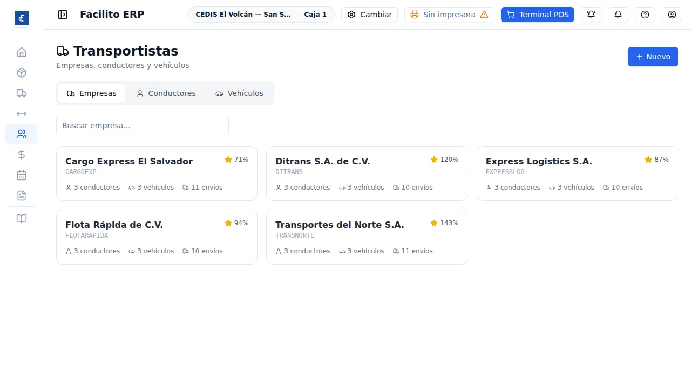Click the 11 envíos count on Cargo Express
Image resolution: width=691 pixels, height=388 pixels.
202,188
